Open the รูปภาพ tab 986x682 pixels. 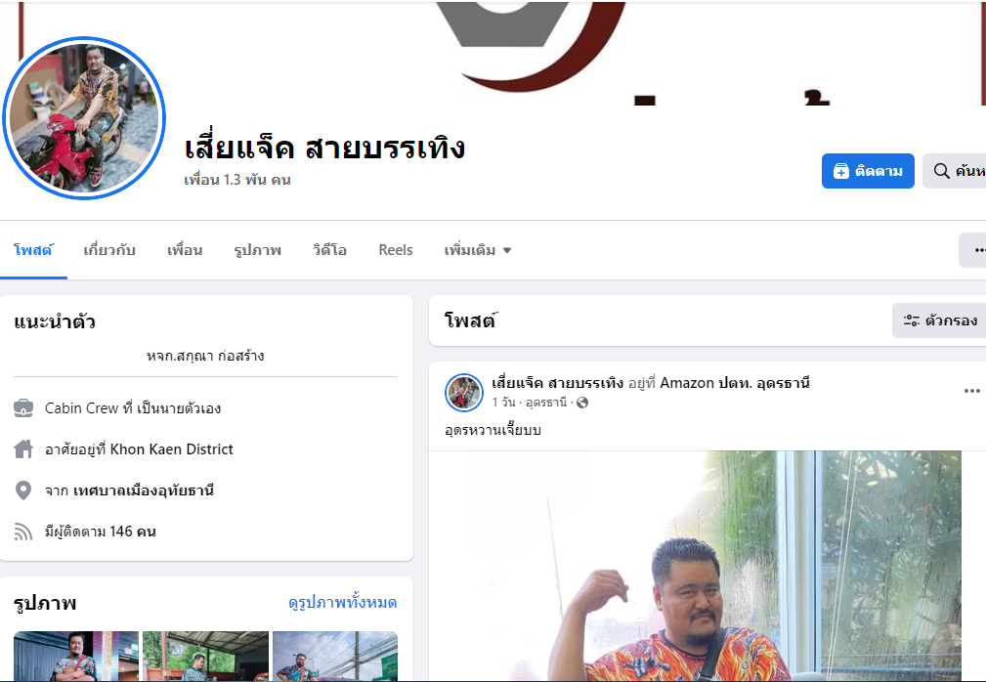tap(257, 250)
